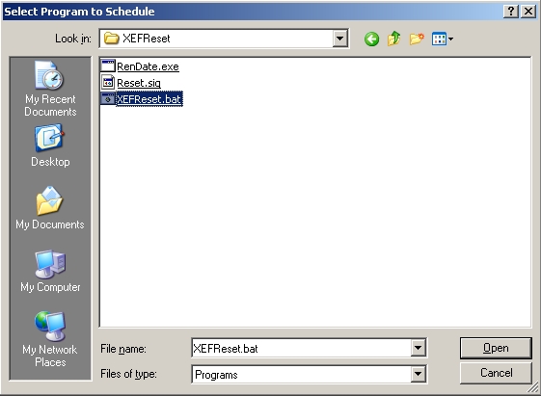
Task: Click the Open button
Action: (496, 348)
